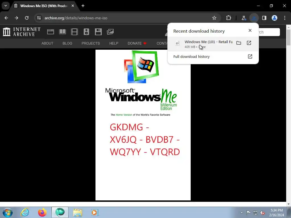Click the Windows Me cover image
Screen dimensions: 291x218
pos(143,125)
